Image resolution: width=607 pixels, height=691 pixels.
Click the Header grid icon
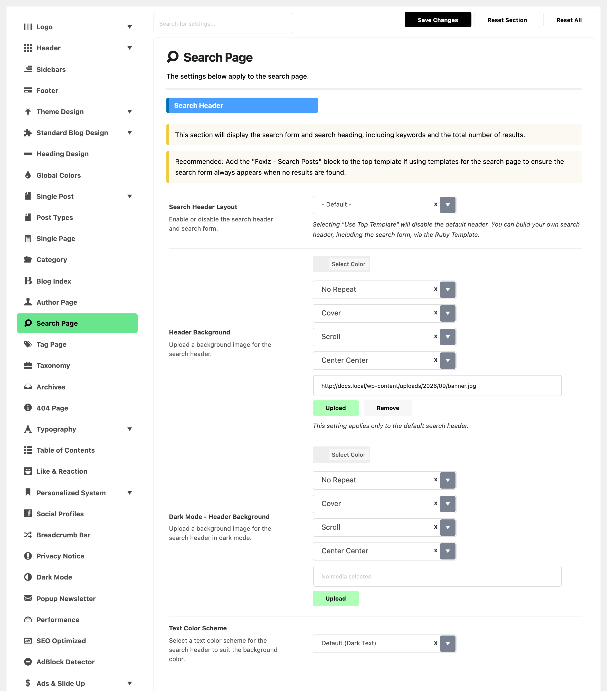(28, 48)
